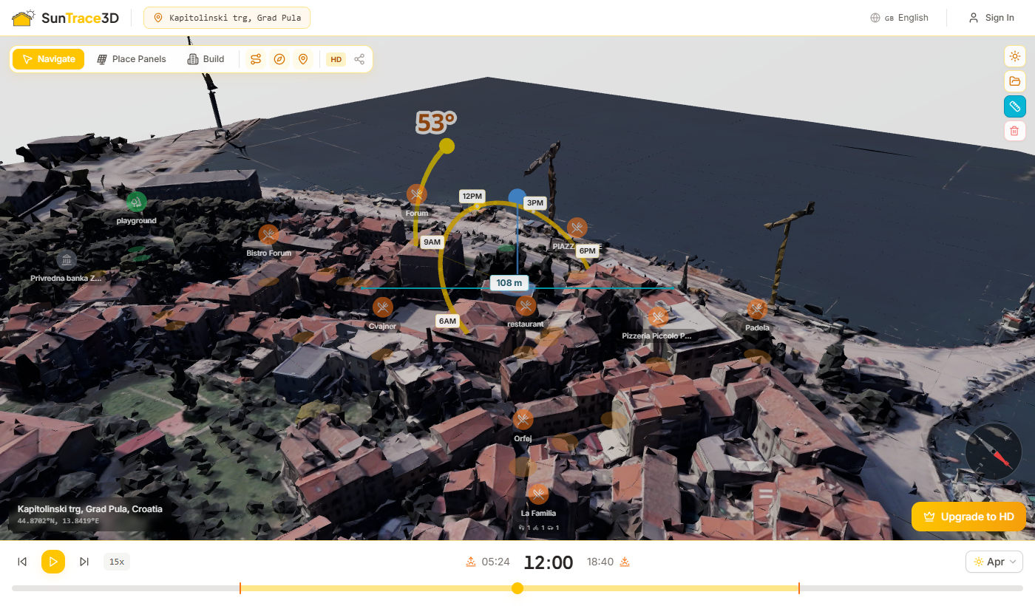Image resolution: width=1035 pixels, height=606 pixels.
Task: Click the playground marker on the map
Action: point(136,202)
